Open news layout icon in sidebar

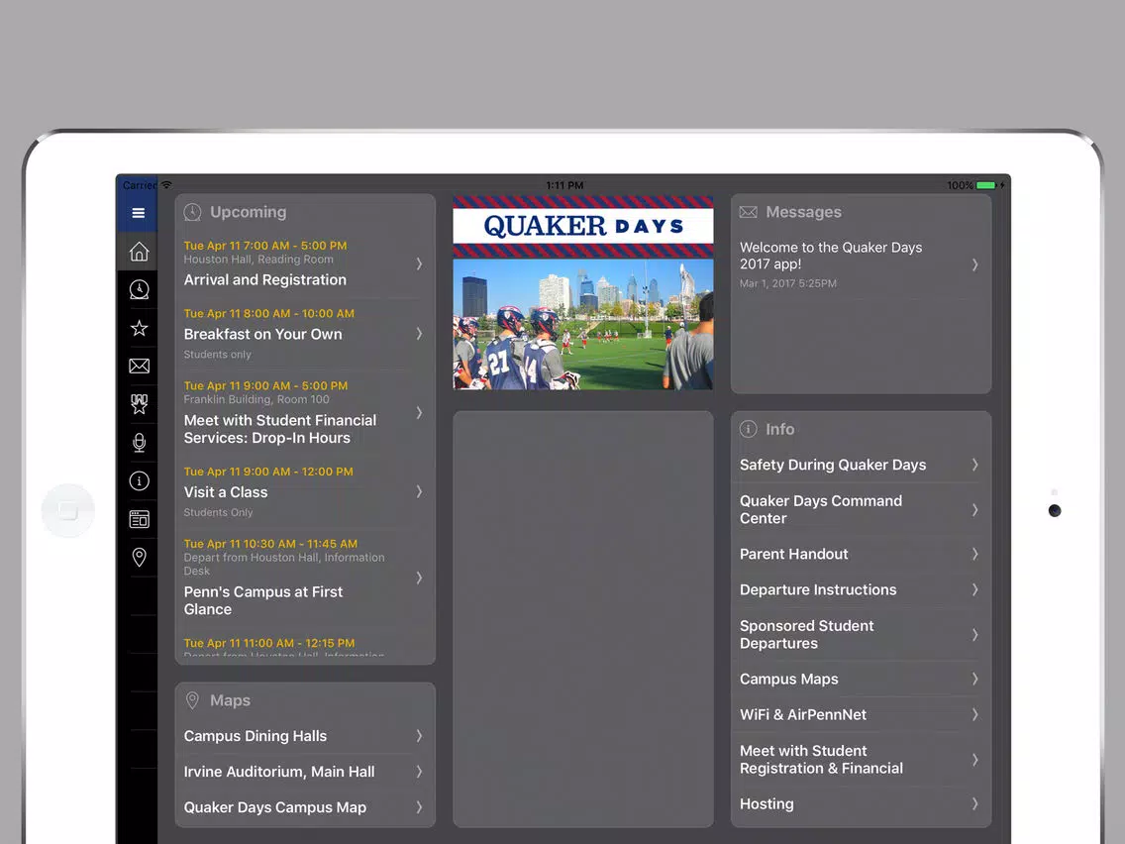click(x=140, y=519)
